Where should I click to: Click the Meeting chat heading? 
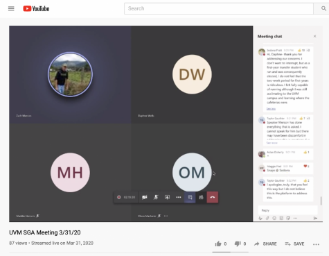tap(269, 36)
